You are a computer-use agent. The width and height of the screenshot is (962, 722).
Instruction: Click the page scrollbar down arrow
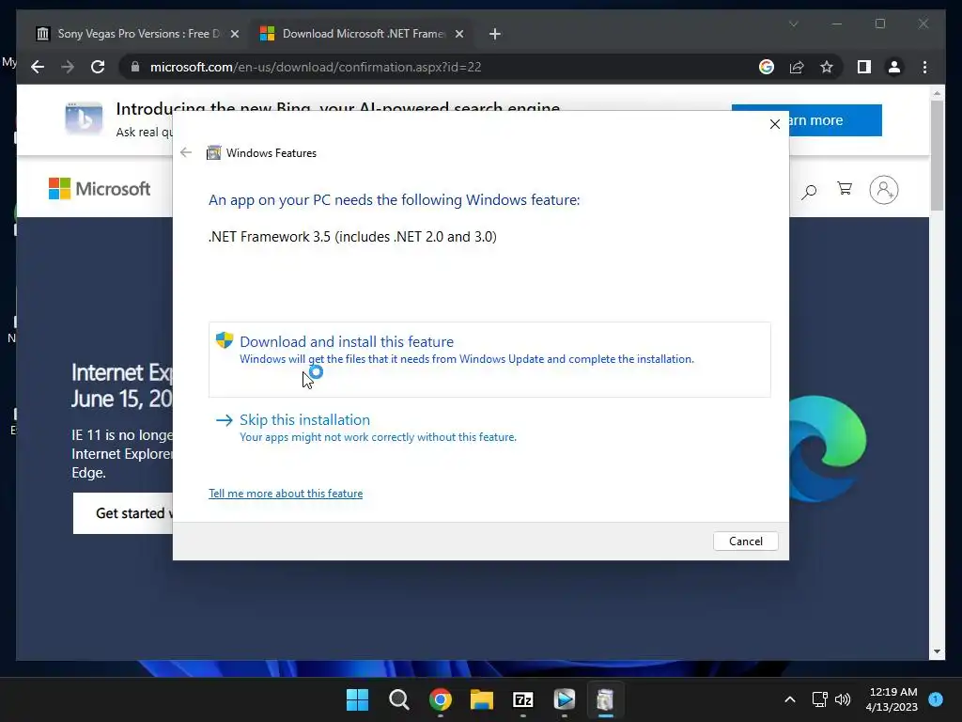click(937, 651)
